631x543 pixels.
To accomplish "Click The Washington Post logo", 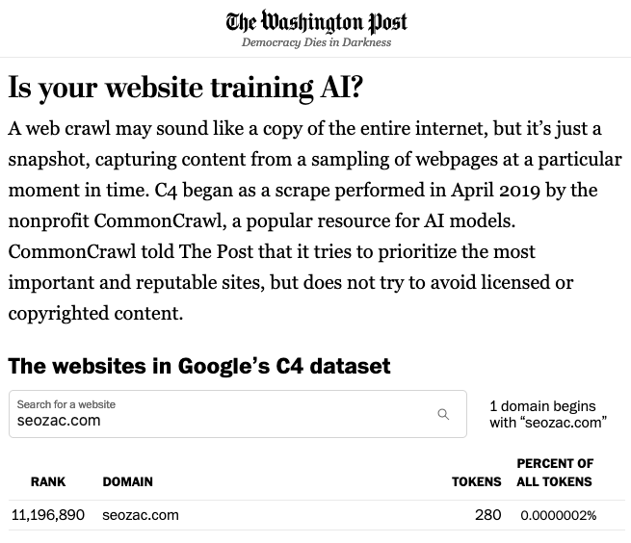I will tap(316, 21).
